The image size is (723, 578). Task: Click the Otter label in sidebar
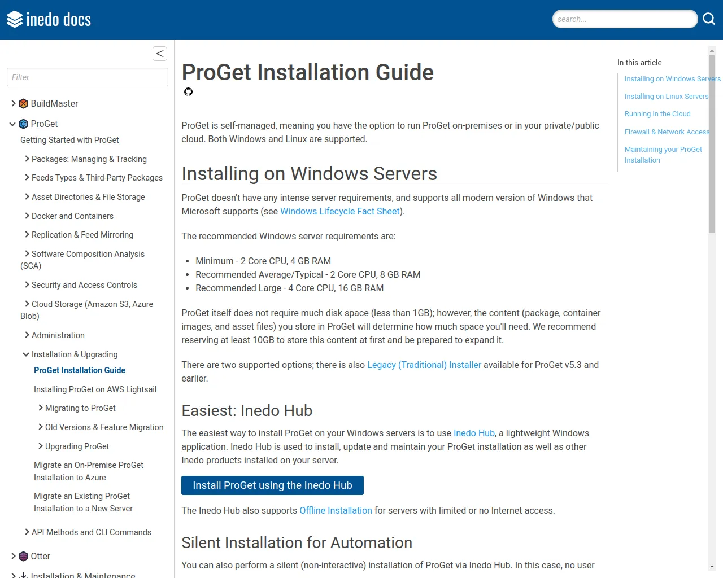click(41, 557)
